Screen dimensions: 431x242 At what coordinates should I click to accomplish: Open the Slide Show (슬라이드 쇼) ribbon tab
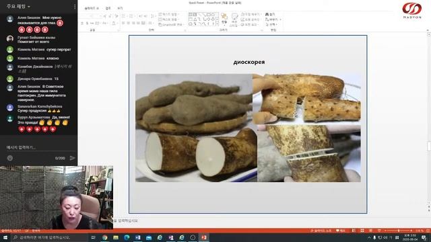92,8
